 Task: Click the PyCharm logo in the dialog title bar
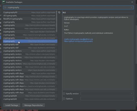[4, 2]
